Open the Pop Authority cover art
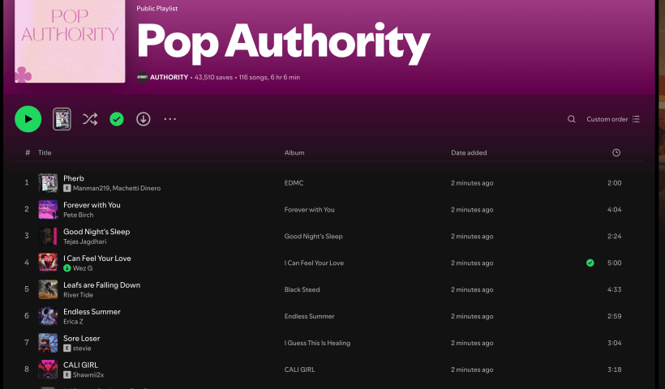Image resolution: width=665 pixels, height=389 pixels. pyautogui.click(x=70, y=41)
